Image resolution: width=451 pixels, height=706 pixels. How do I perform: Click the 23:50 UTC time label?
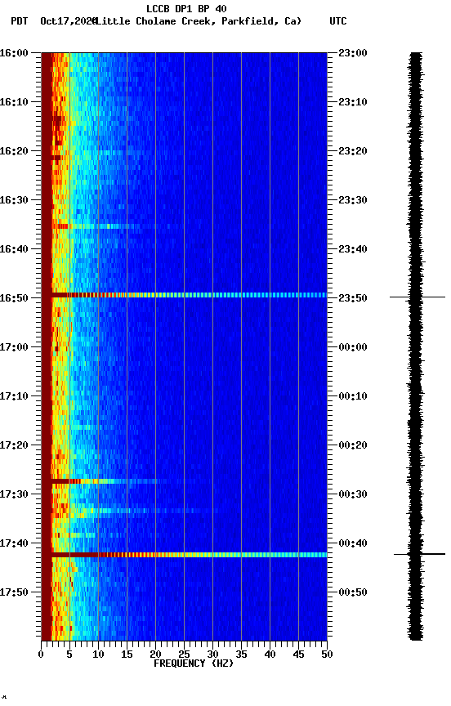coord(353,298)
